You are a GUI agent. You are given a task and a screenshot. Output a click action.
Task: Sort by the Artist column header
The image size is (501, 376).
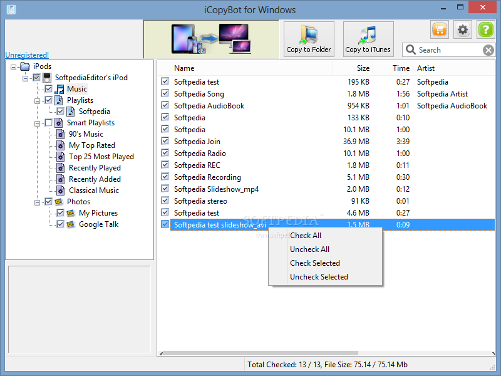pos(454,68)
